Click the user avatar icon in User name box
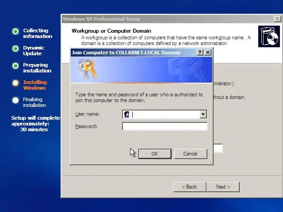This screenshot has width=283, height=212. click(127, 114)
